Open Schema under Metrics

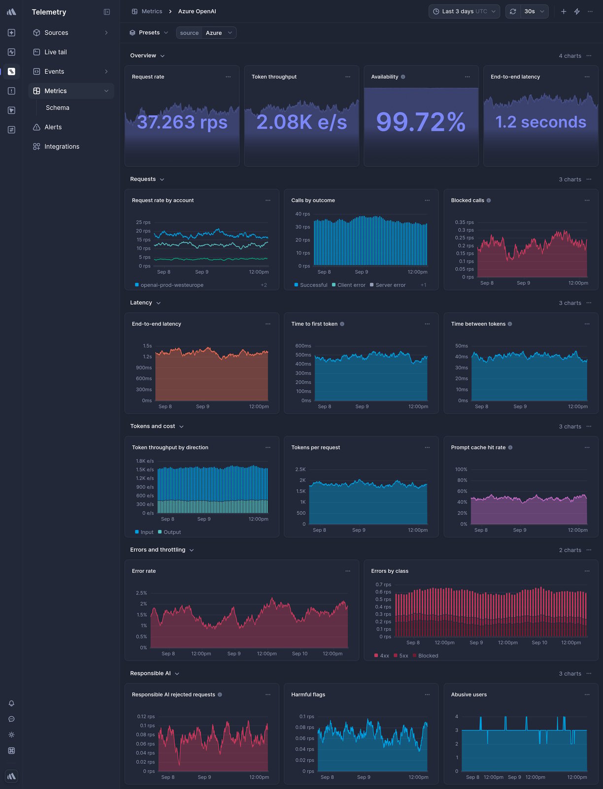tap(58, 108)
